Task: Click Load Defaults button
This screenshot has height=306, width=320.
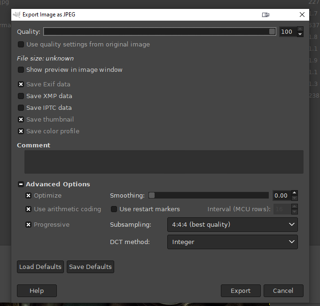Action: (40, 267)
